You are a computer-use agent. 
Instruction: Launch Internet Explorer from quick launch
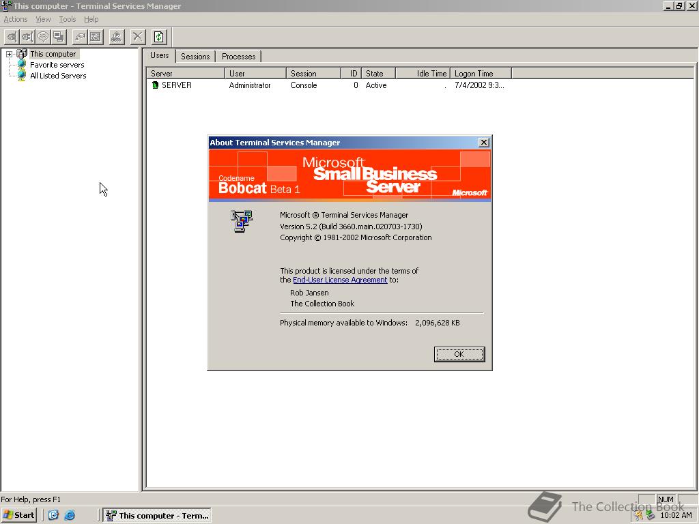click(x=70, y=515)
